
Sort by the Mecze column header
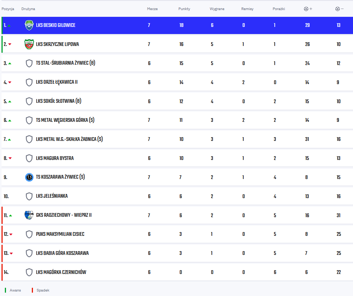tap(152, 9)
